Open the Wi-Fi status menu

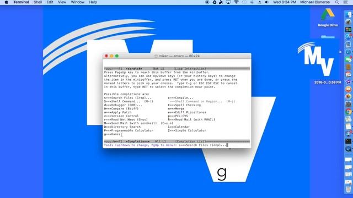(236, 2)
